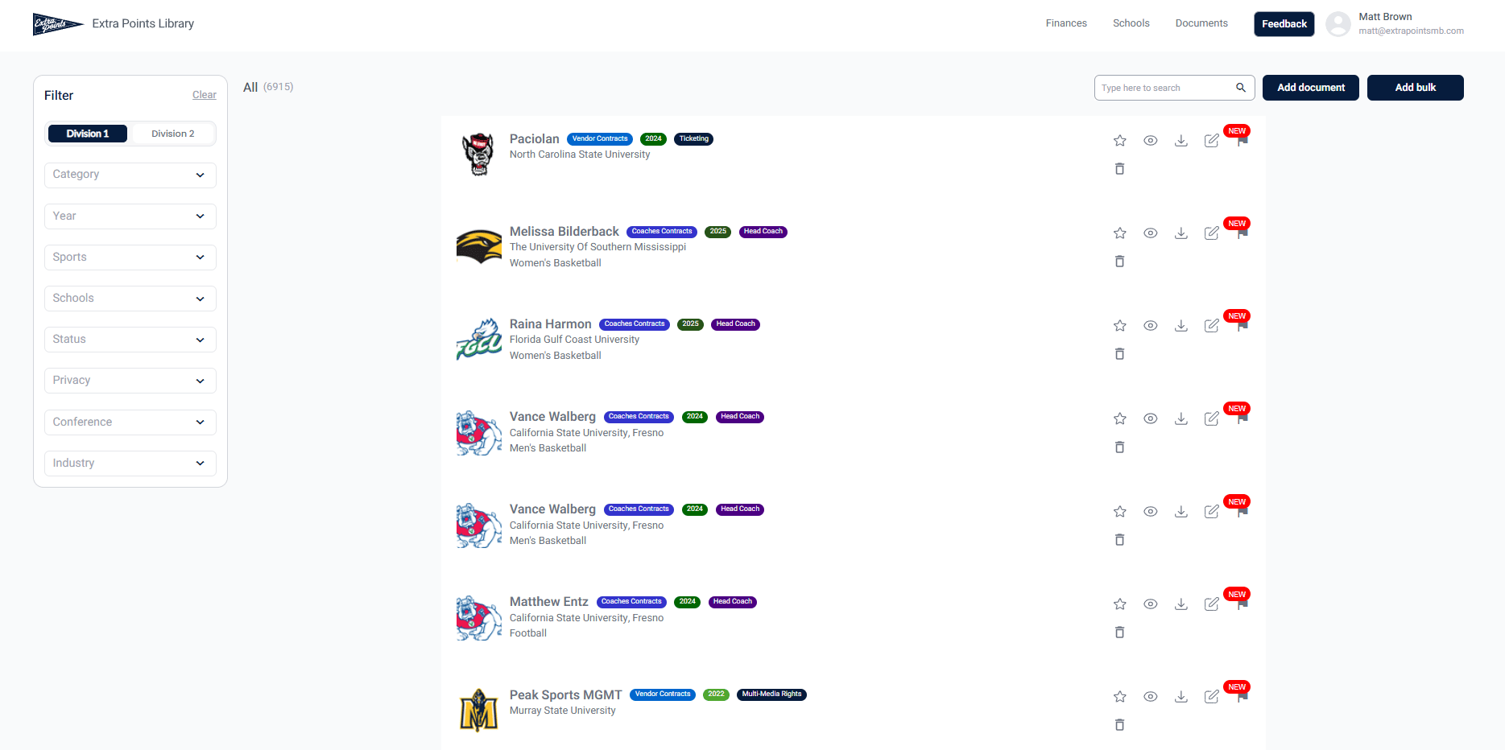Click the Florida Gulf Coast logo thumbnail
Viewport: 1505px width, 750px height.
pyautogui.click(x=479, y=340)
